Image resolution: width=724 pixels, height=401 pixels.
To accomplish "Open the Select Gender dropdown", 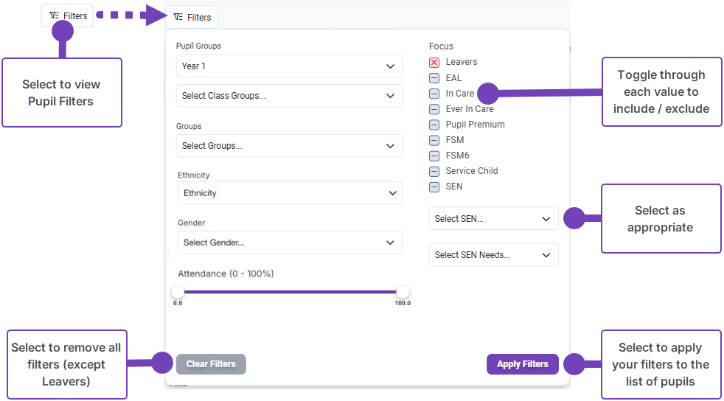I will tap(289, 243).
